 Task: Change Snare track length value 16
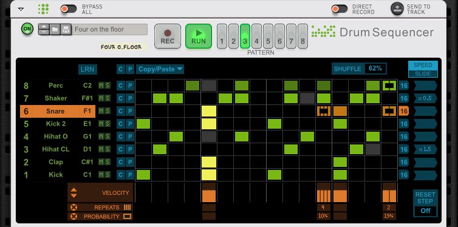404,111
